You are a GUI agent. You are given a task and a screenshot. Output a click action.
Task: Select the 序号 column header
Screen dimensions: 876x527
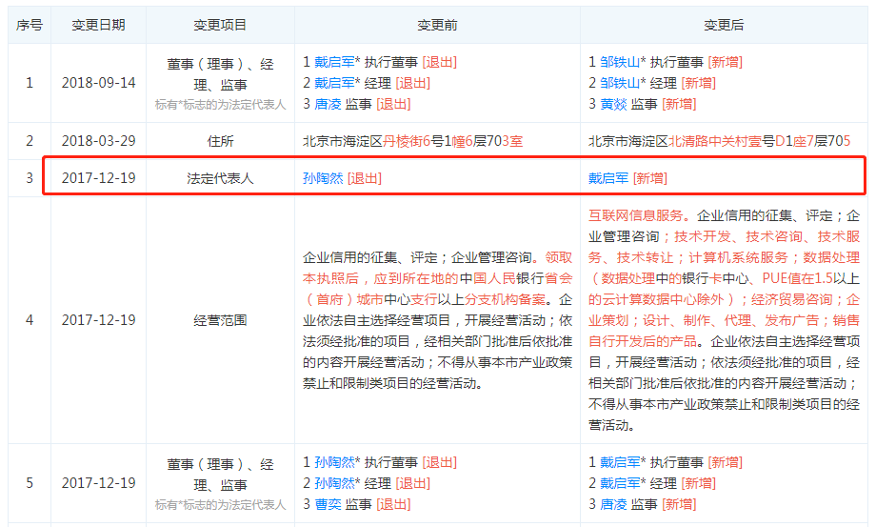tap(30, 25)
